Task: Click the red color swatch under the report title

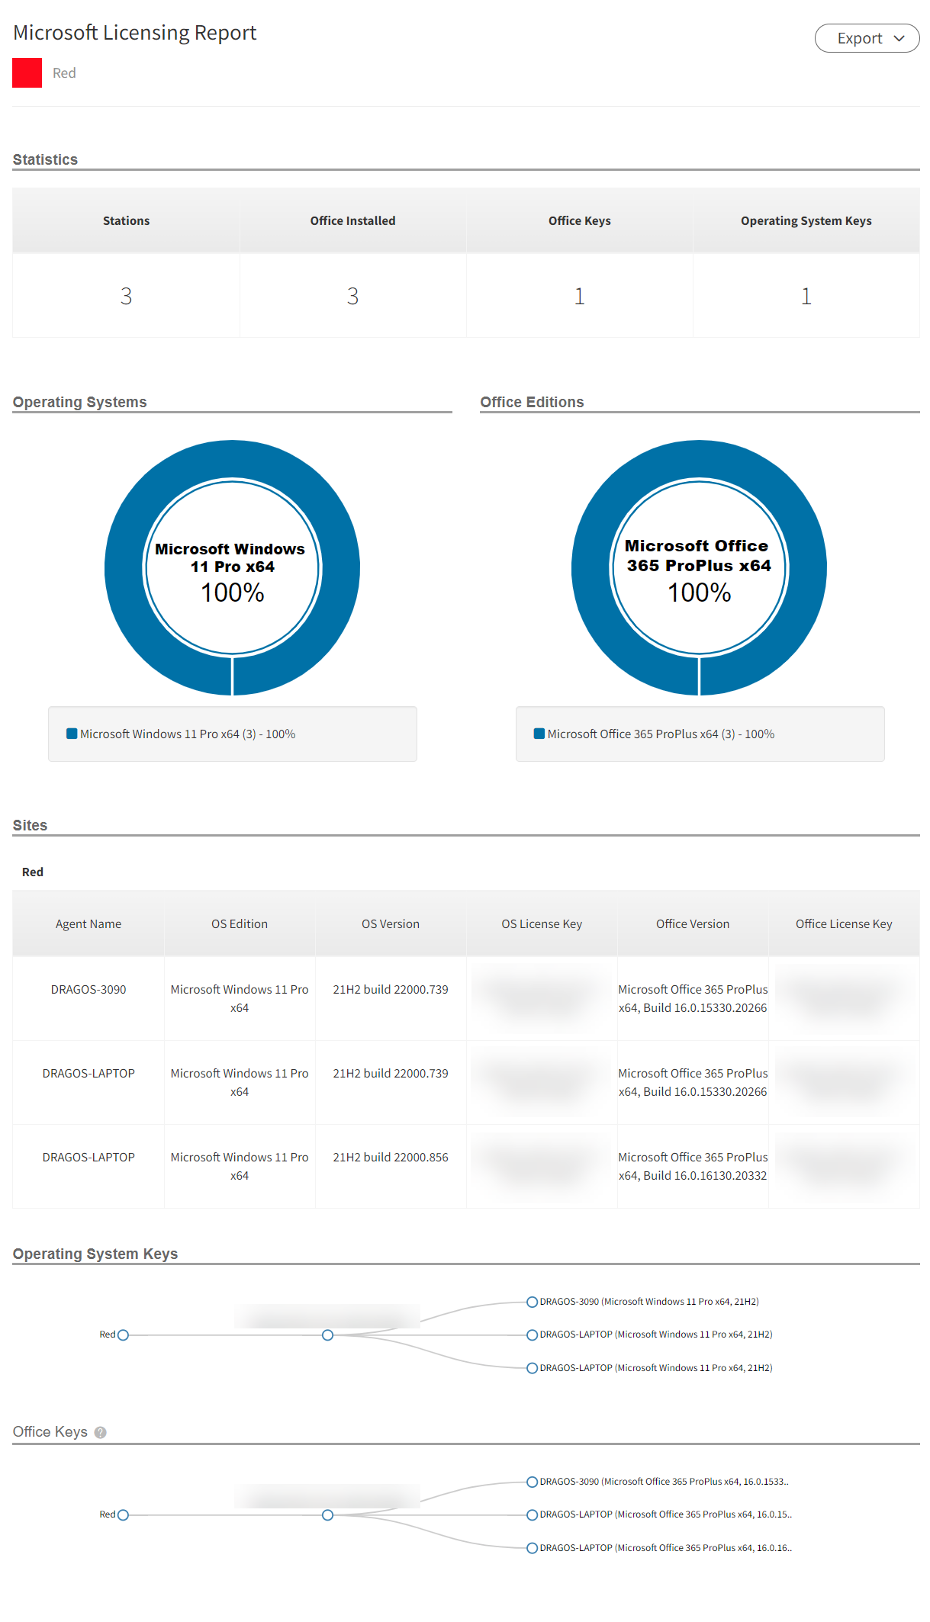Action: point(27,73)
